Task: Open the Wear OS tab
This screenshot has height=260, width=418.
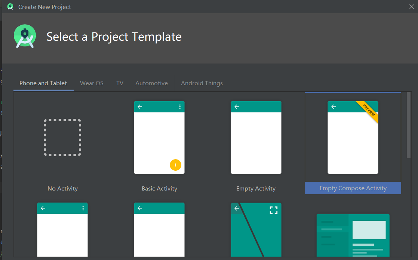Action: (x=92, y=83)
